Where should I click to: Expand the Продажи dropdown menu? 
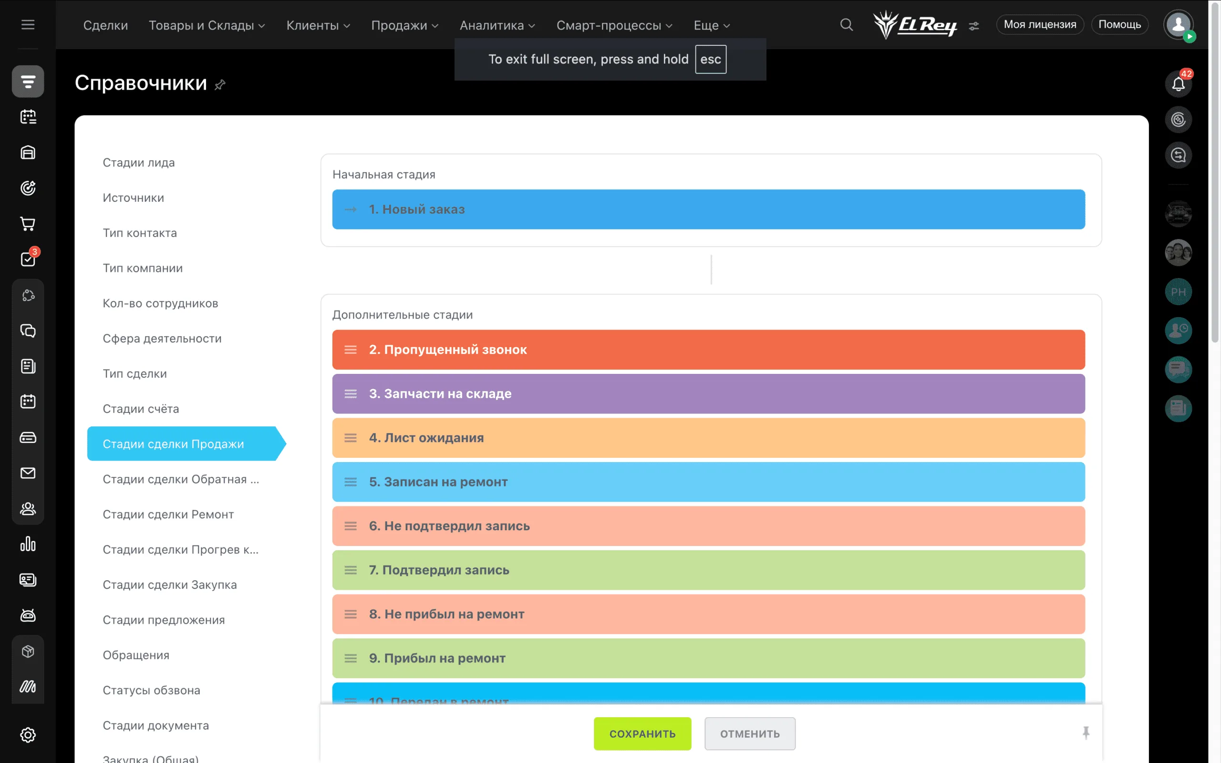[x=404, y=25]
